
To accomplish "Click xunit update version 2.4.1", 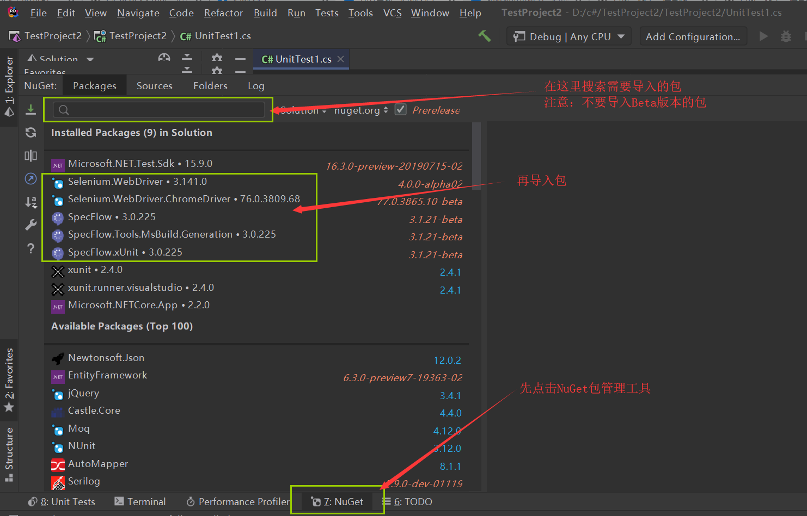I will point(450,272).
